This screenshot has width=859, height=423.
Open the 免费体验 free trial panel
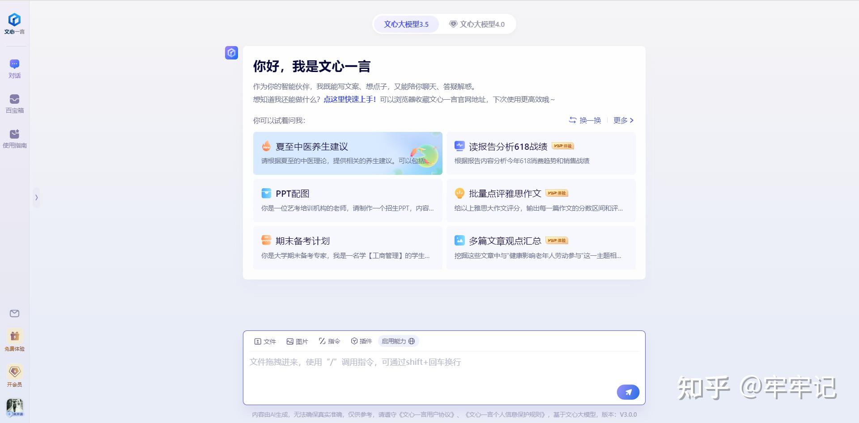click(x=14, y=340)
